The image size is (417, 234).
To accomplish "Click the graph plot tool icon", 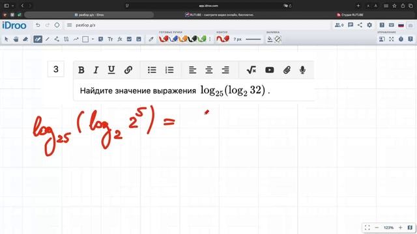I will pyautogui.click(x=129, y=39).
